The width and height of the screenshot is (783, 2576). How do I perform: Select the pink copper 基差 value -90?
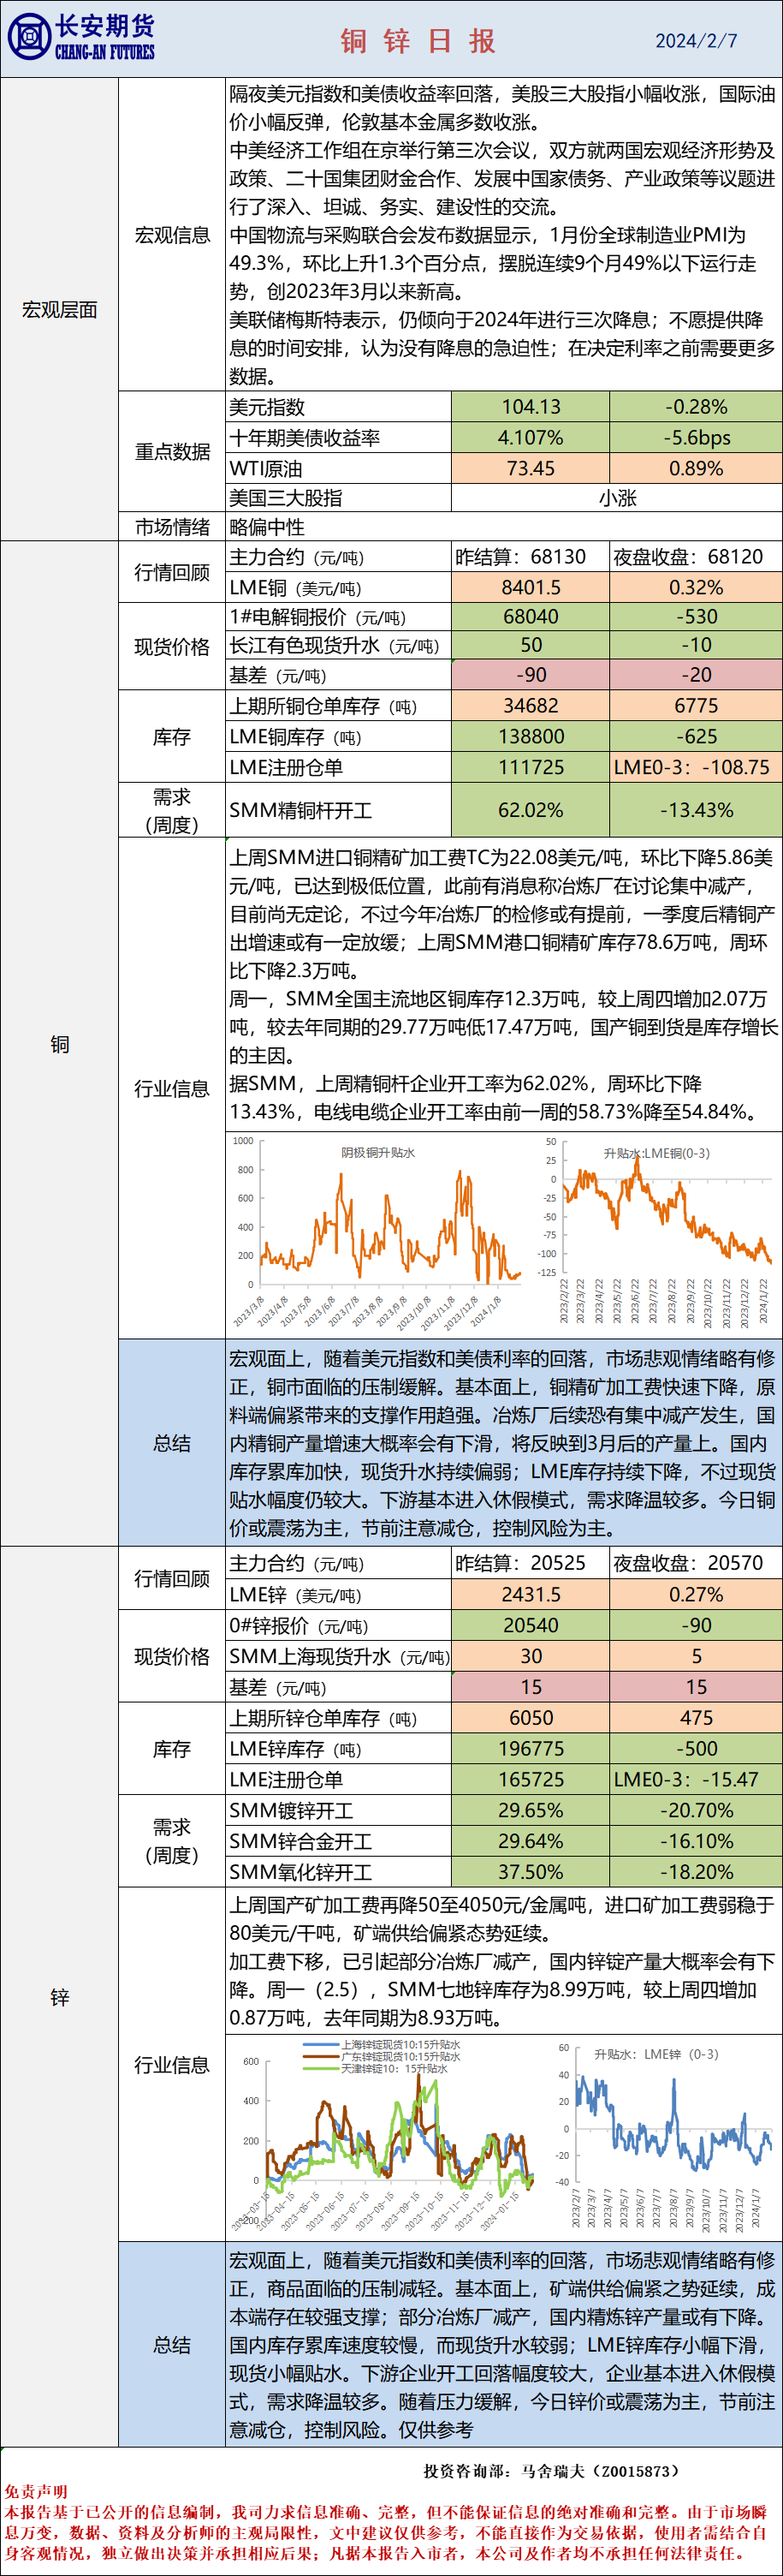pos(531,675)
